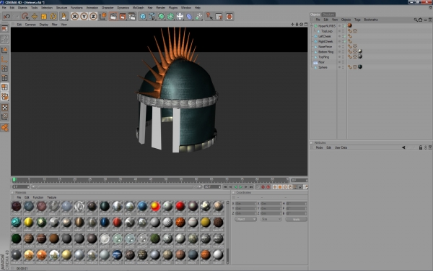Open the scene/light objects icon
Viewport: 433px width, 271px height.
click(x=180, y=17)
